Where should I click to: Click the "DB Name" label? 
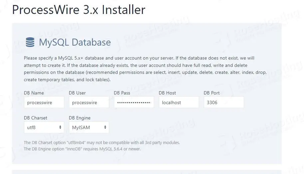[x=34, y=93]
